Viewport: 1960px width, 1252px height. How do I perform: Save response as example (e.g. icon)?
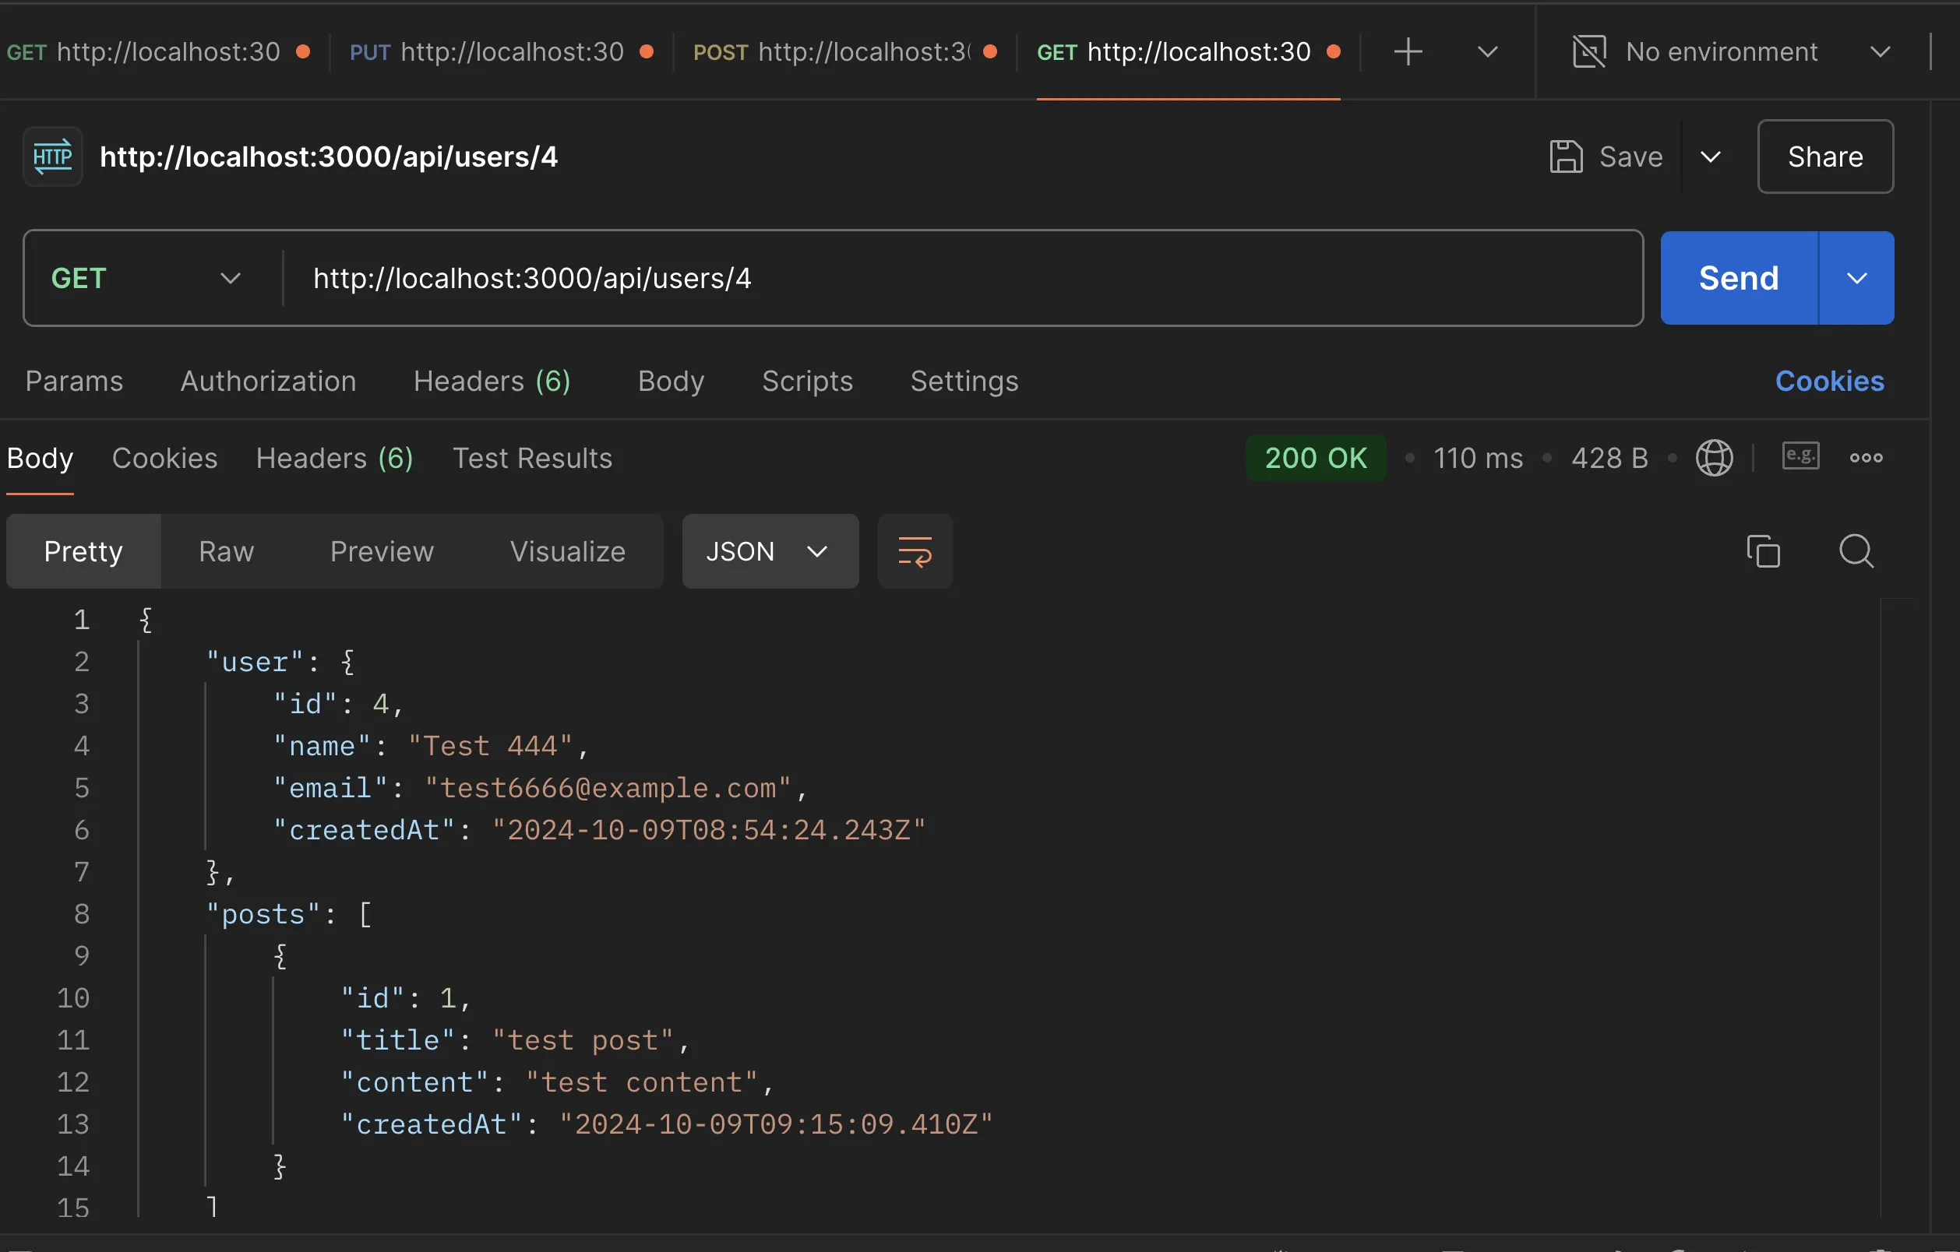tap(1800, 456)
